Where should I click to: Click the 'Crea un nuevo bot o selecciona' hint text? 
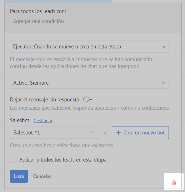pos(61,146)
